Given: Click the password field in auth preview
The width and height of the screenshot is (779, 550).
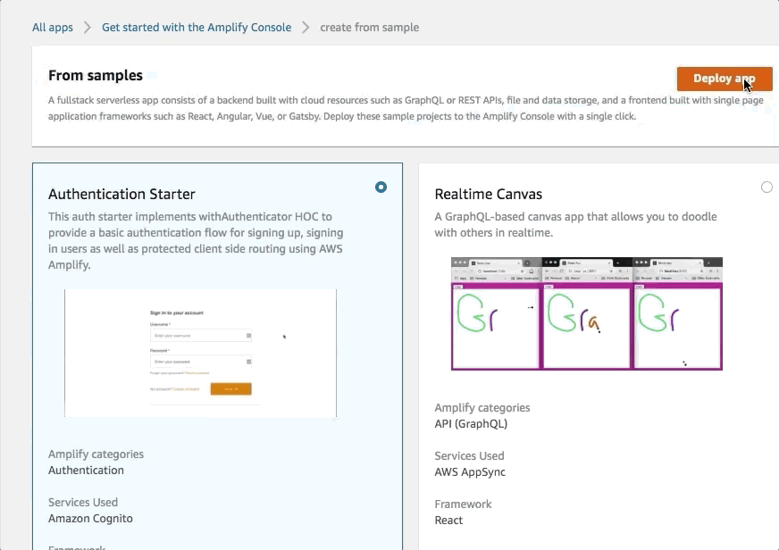Looking at the screenshot, I should 200,362.
